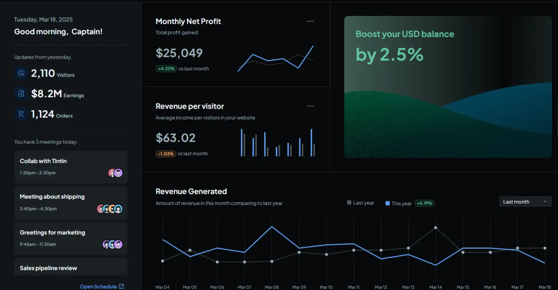Click the Orders cart icon
Image resolution: width=558 pixels, height=290 pixels.
[x=21, y=114]
